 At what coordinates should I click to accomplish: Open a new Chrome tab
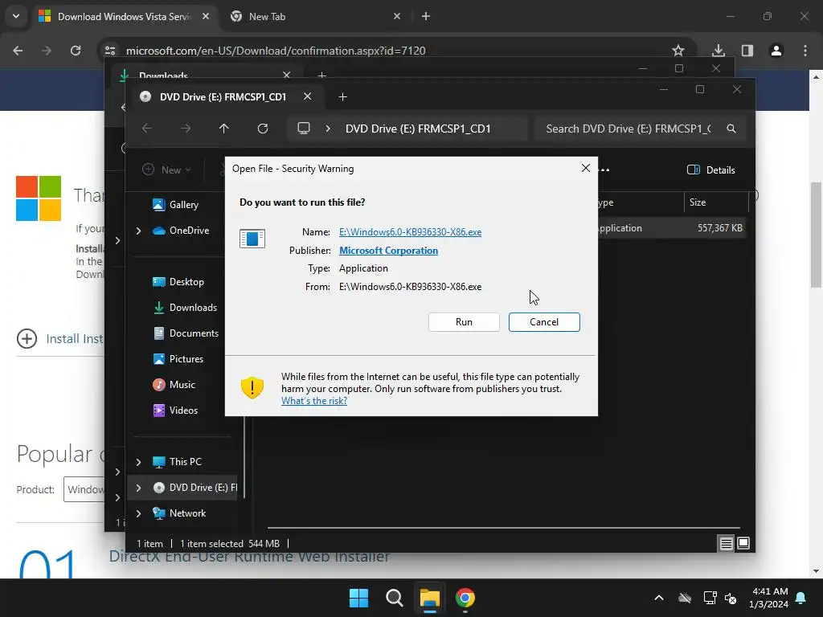[426, 16]
